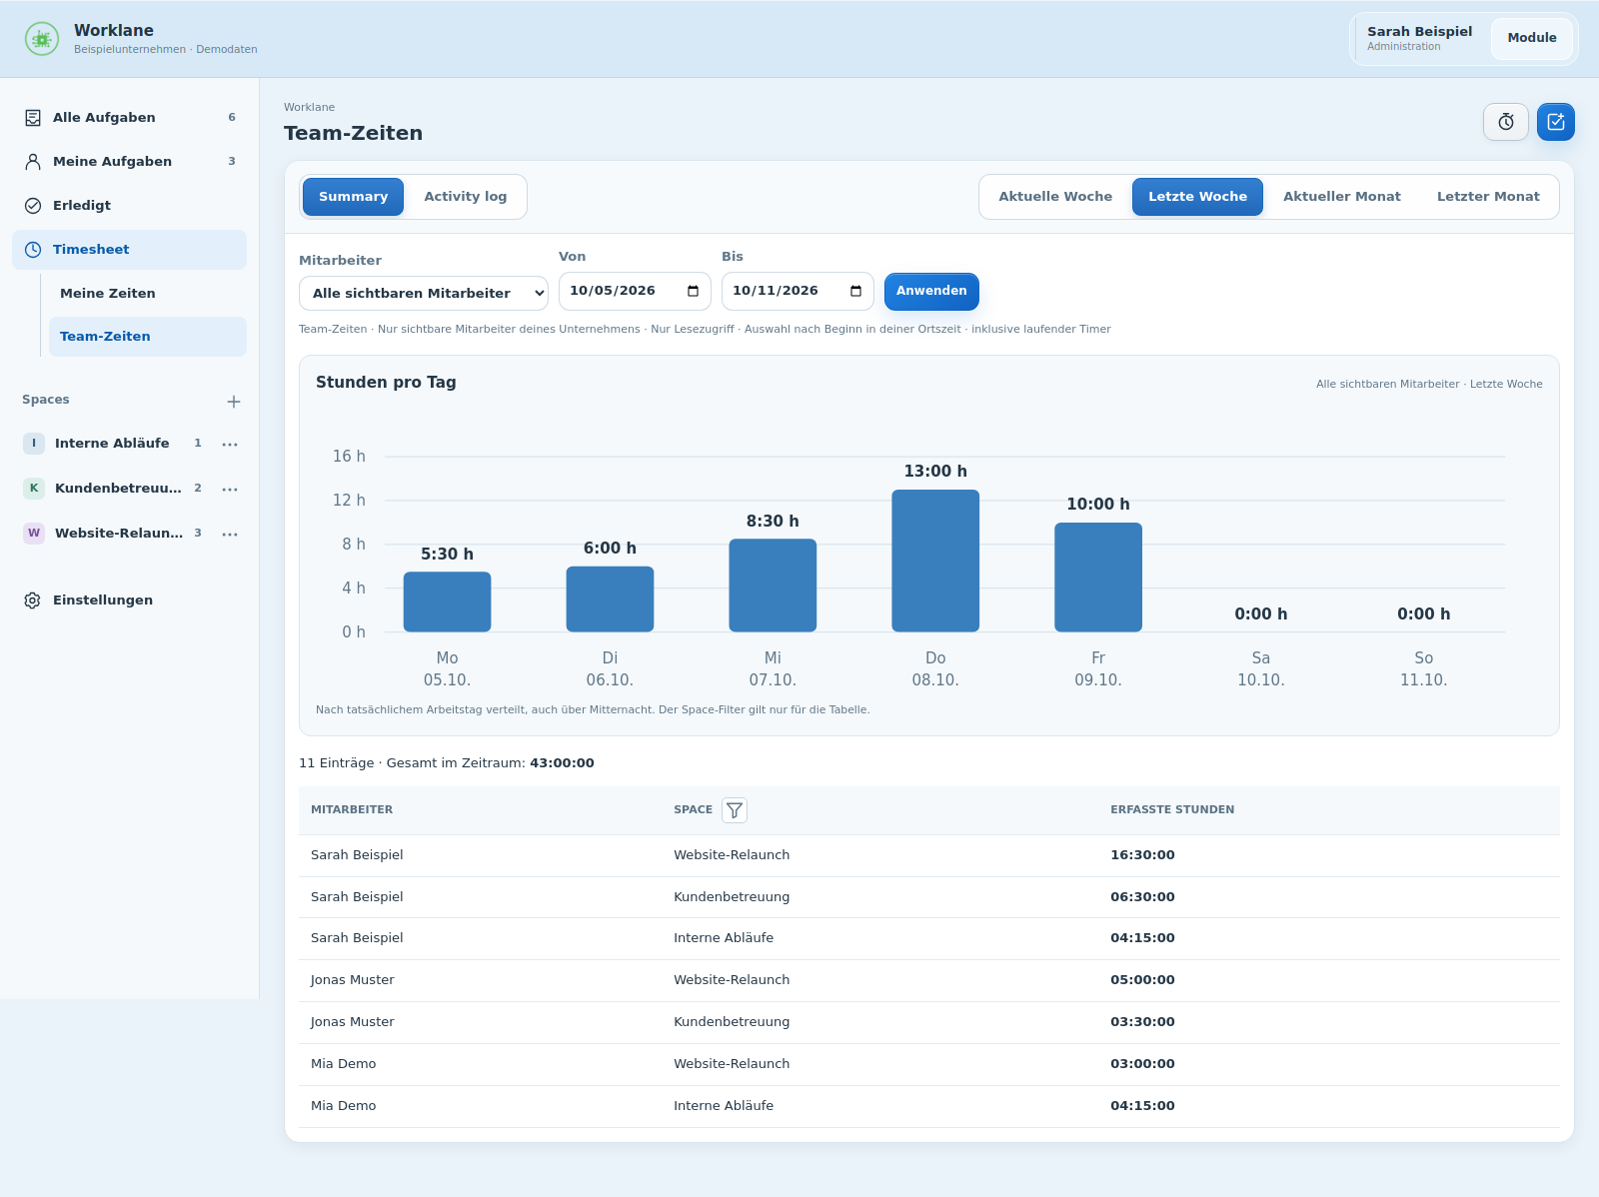This screenshot has height=1197, width=1599.
Task: Open the Kundenbetreuung space in sidebar
Action: (x=118, y=489)
